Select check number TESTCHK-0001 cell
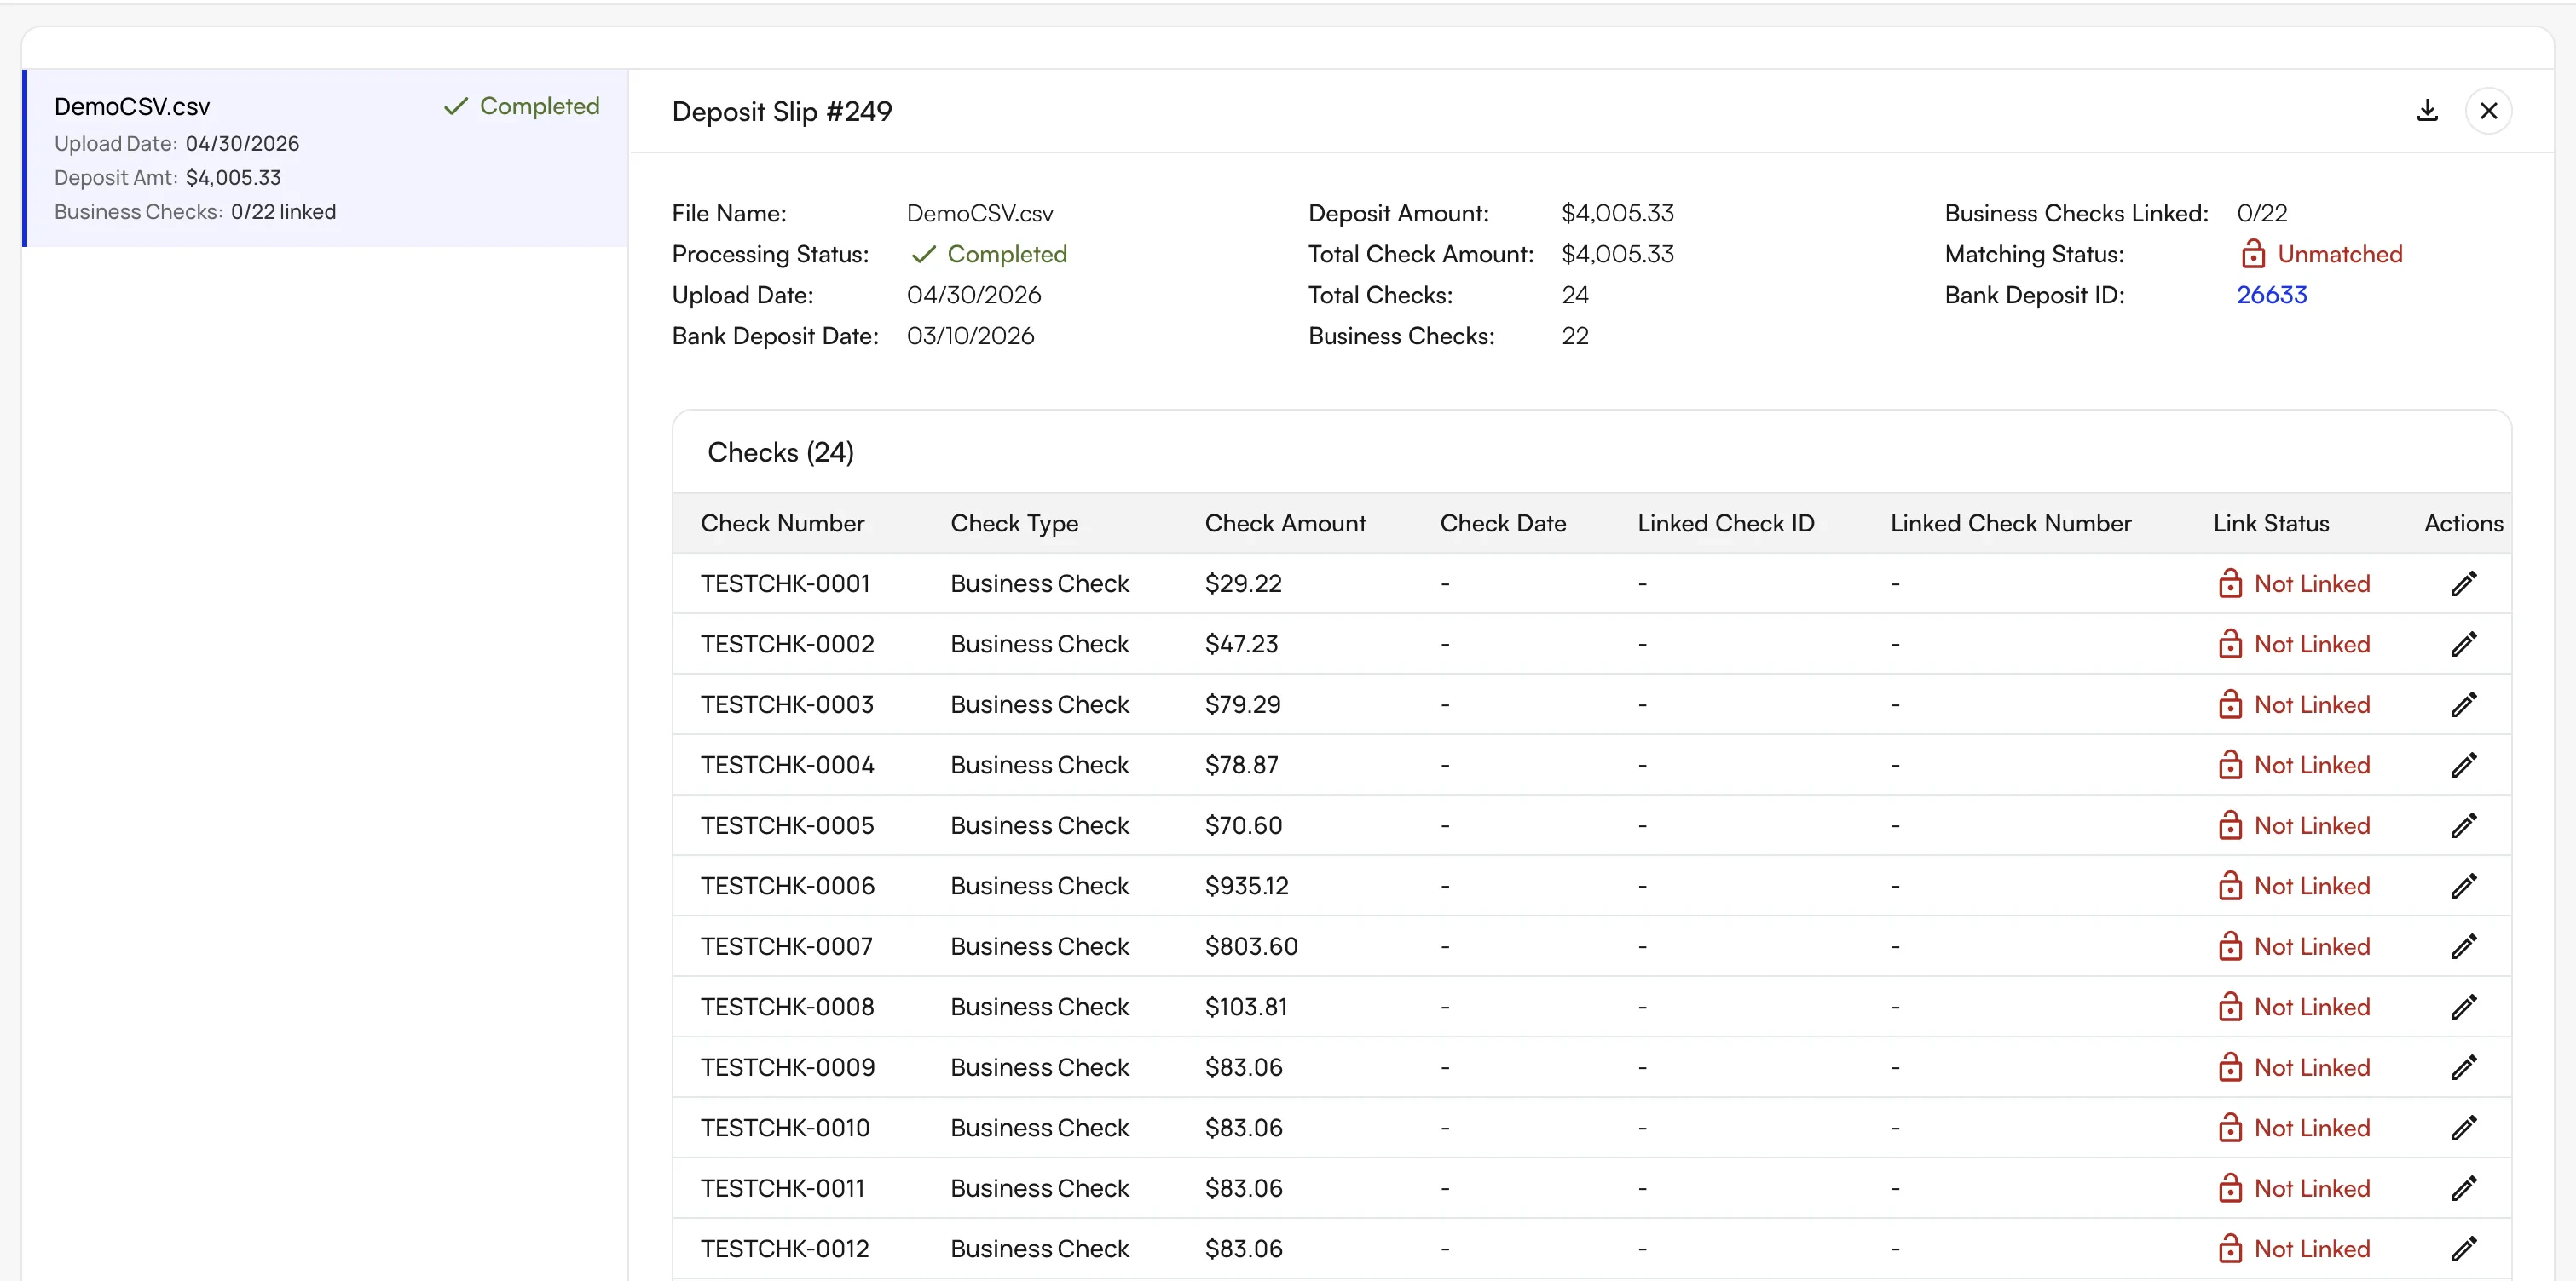Viewport: 2576px width, 1281px height. click(x=785, y=583)
